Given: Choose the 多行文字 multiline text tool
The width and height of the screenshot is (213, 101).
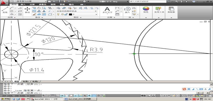Looking at the screenshot, I should (107, 10).
